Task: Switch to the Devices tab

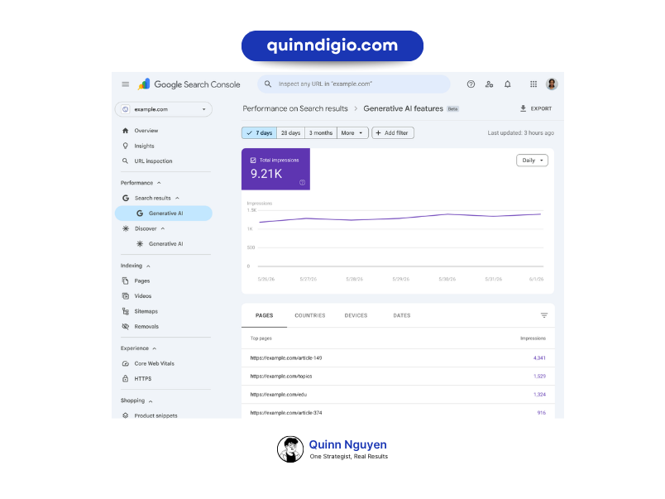Action: pos(356,315)
